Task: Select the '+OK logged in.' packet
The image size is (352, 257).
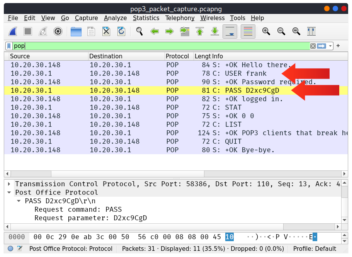Action: click(x=176, y=99)
